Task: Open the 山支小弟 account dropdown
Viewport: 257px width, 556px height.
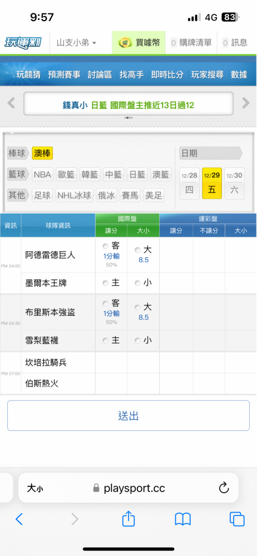Action: tap(76, 43)
